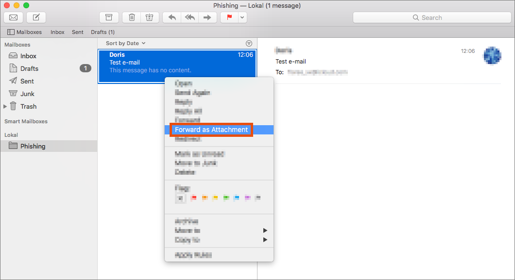Toggle the message filter icon above the list
This screenshot has height=280, width=515.
coord(249,43)
